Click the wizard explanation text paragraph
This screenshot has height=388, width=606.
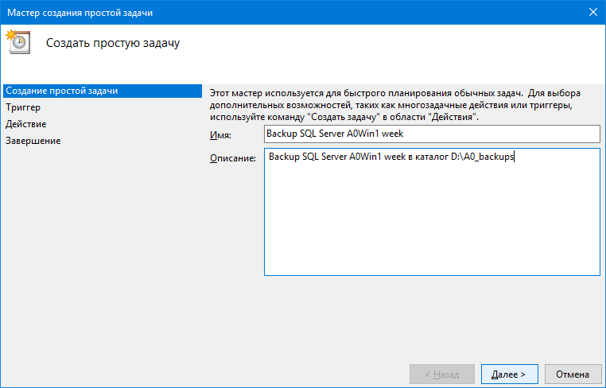click(x=395, y=105)
